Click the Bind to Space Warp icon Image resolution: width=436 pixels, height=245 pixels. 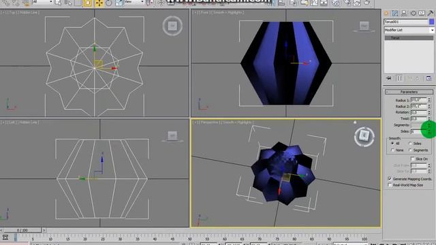(x=26, y=3)
